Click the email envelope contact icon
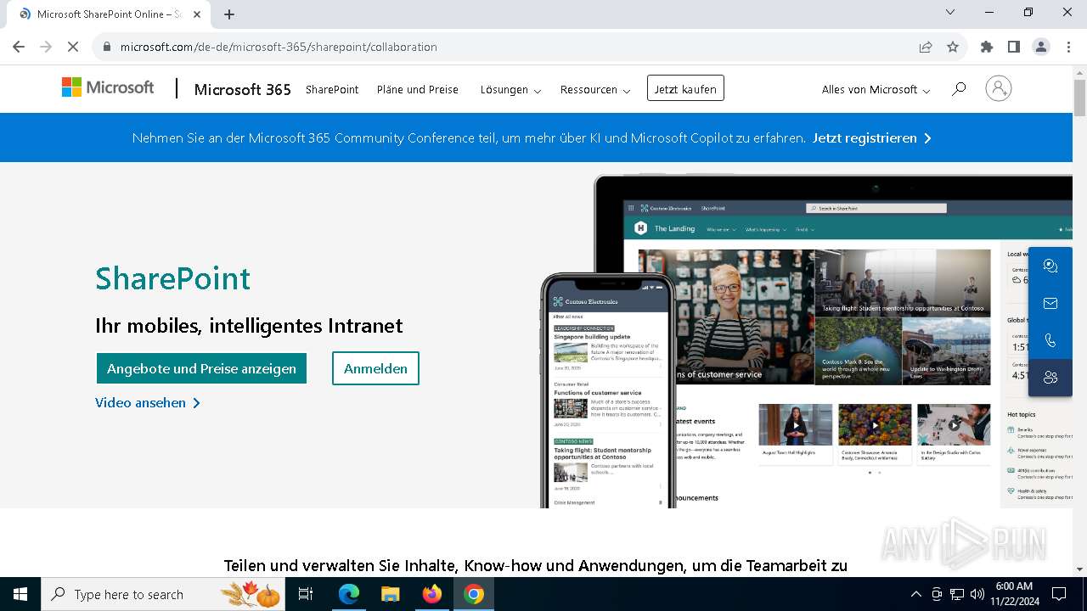 tap(1050, 303)
